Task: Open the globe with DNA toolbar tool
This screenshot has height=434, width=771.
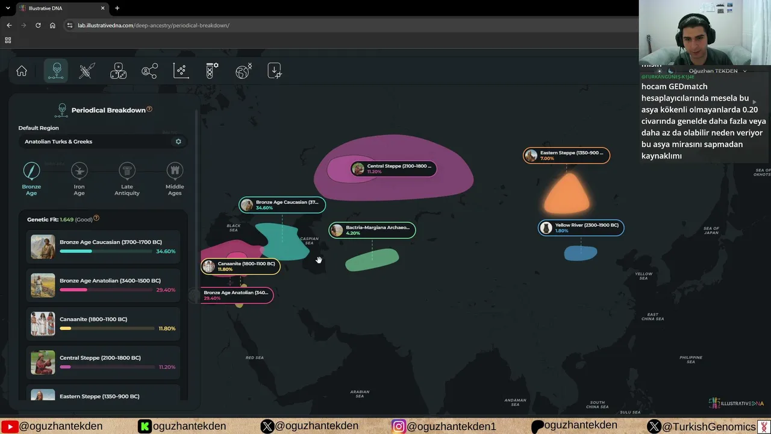Action: pyautogui.click(x=243, y=71)
